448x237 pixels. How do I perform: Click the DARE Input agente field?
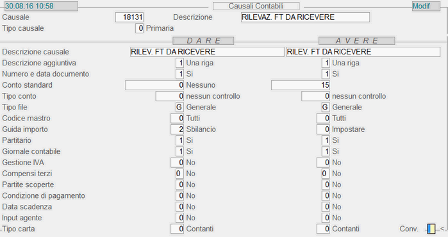pyautogui.click(x=179, y=218)
